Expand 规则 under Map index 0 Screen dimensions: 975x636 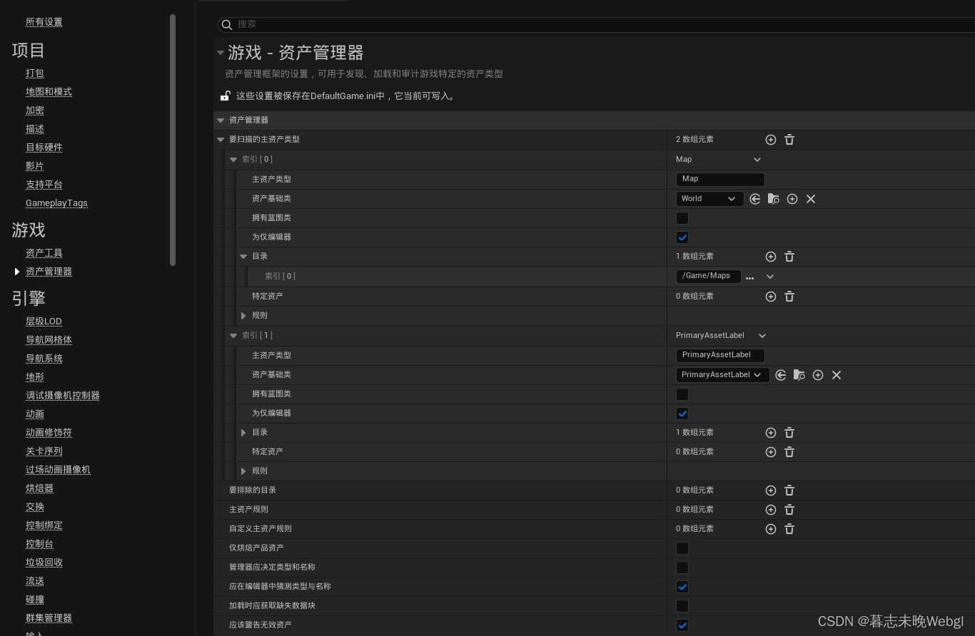tap(243, 316)
